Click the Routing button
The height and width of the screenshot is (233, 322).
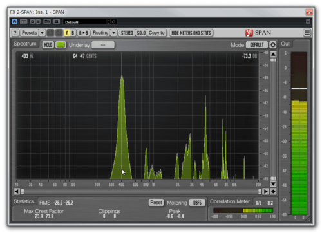[100, 33]
